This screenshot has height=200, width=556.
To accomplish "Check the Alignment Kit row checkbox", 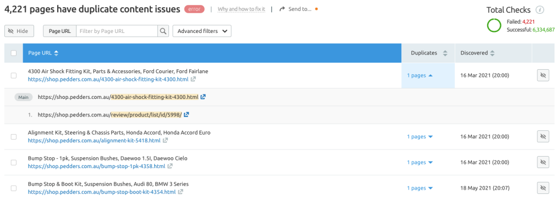I will 14,137.
